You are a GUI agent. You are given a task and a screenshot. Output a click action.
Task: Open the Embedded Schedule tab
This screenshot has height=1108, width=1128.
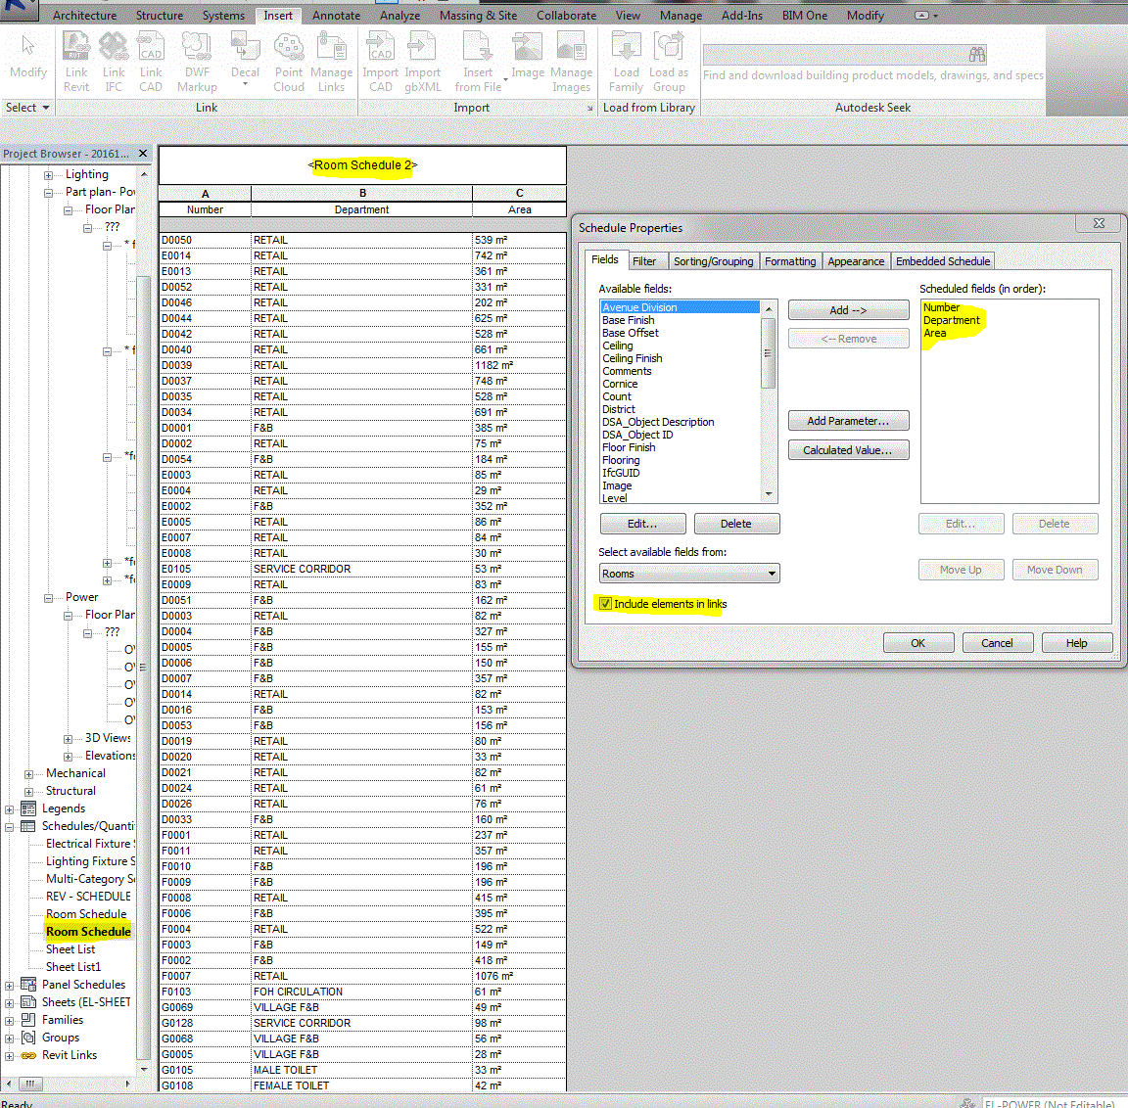[x=942, y=261]
